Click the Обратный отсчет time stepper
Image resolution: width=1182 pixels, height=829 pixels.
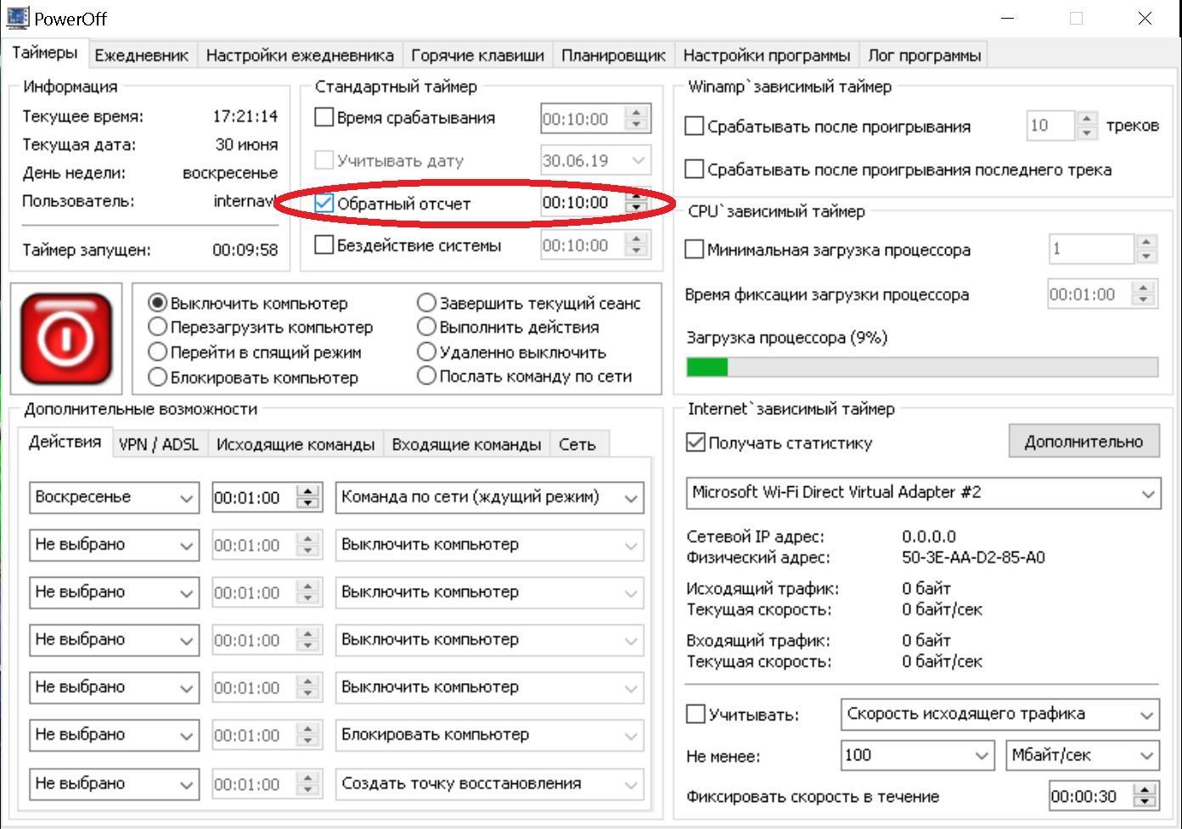coord(636,203)
